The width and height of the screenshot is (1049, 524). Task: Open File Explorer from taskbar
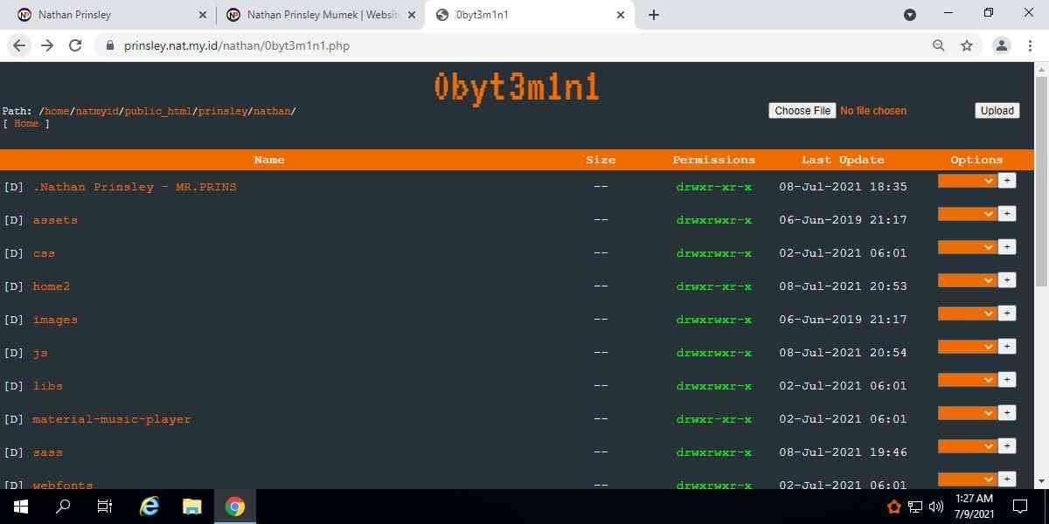[x=192, y=507]
